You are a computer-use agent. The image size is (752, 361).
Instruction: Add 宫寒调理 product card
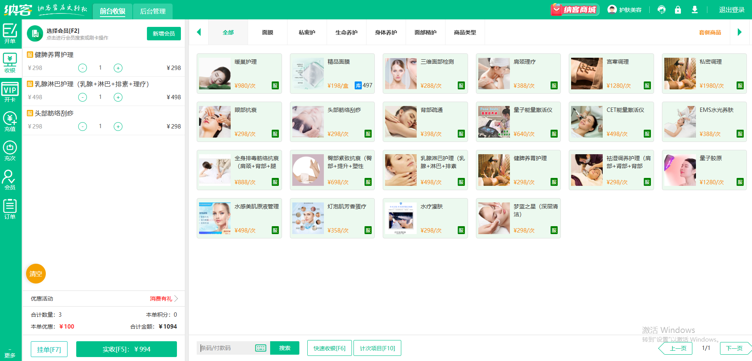(611, 74)
